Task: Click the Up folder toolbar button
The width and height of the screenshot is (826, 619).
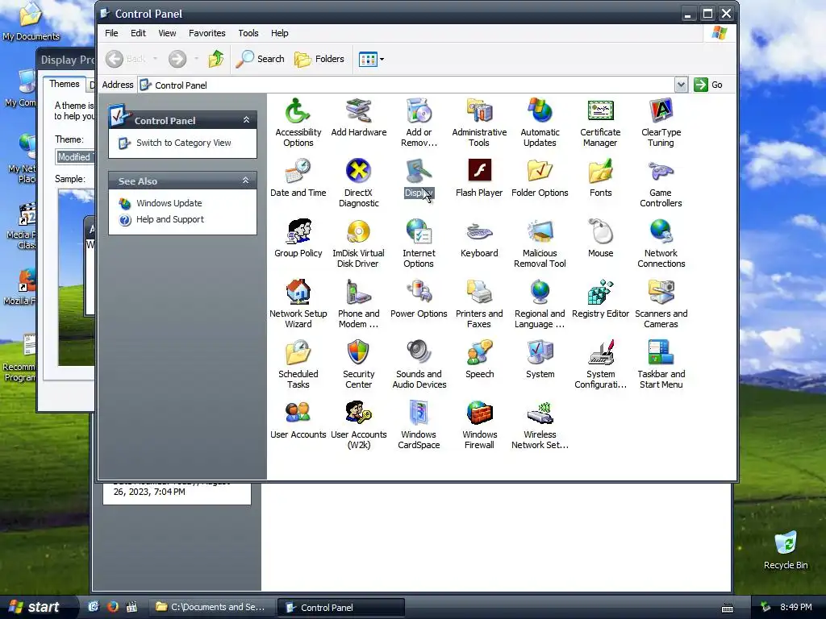Action: 216,59
